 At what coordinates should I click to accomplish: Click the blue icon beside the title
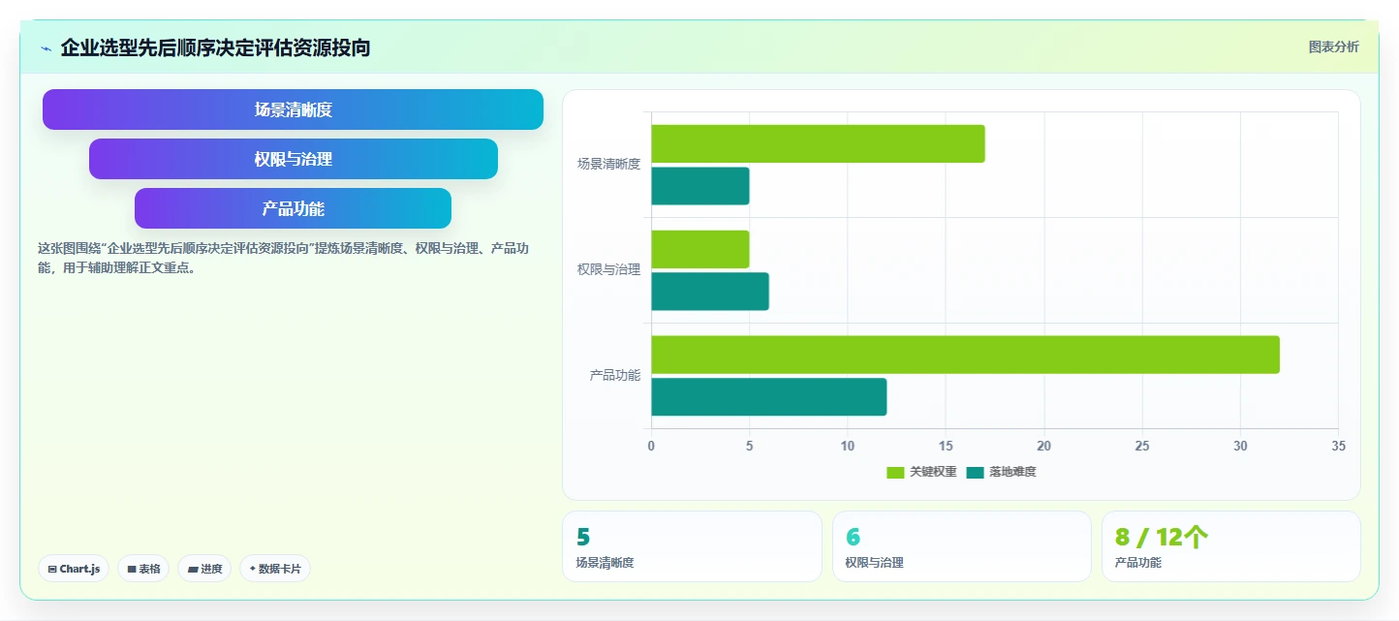(46, 48)
